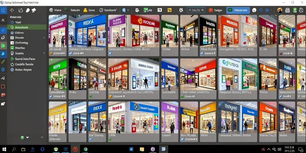Click the outlined search field in toolbar

coord(196,10)
